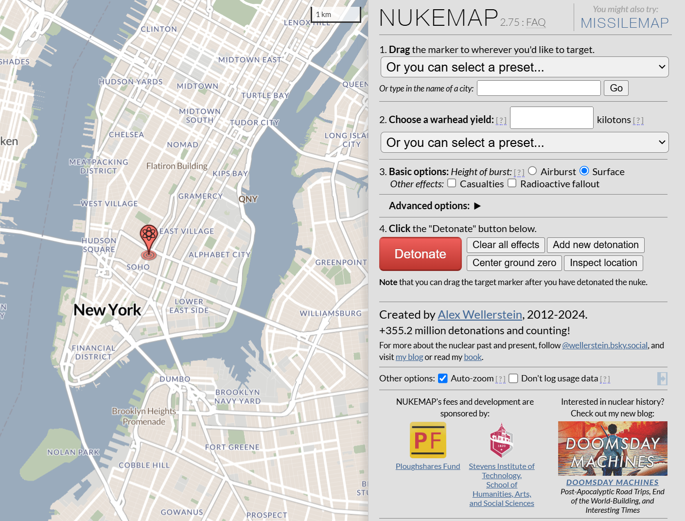Click the WILLIAMSBURG map label
This screenshot has height=521, width=685.
(x=331, y=313)
